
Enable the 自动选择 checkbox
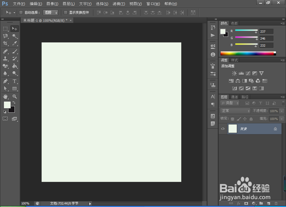tap(21, 12)
